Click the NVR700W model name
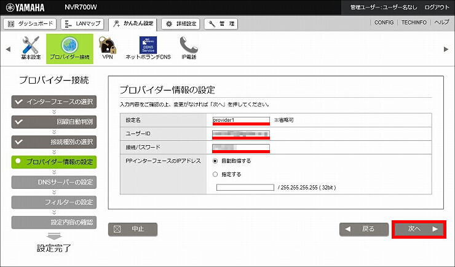 pos(81,7)
